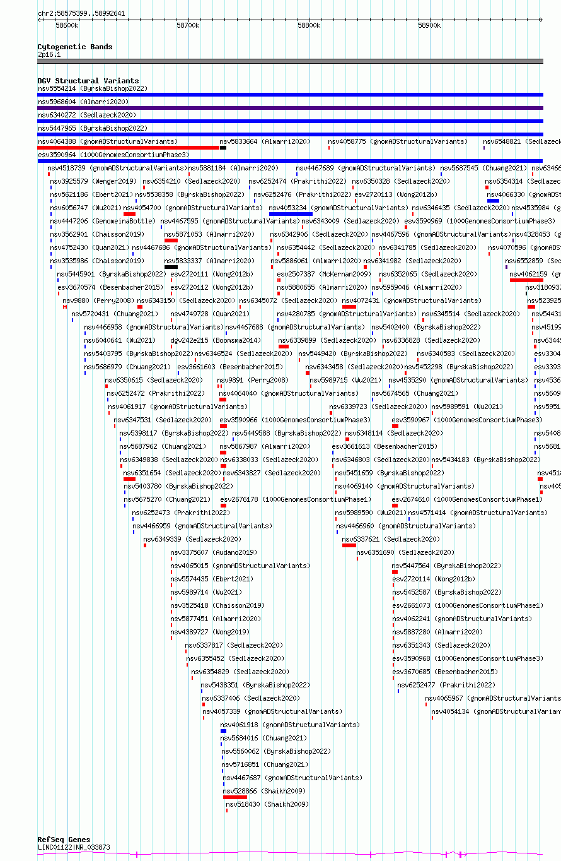Open variant label nsv5447965 (ByrskaBishop2022)
The height and width of the screenshot is (861, 561).
pyautogui.click(x=93, y=128)
